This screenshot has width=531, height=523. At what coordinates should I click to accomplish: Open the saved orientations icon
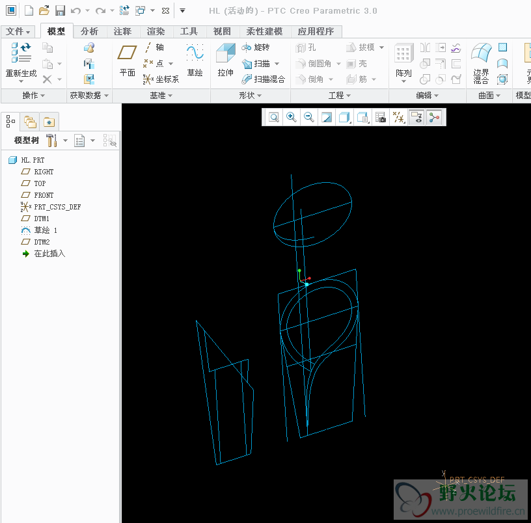(362, 118)
